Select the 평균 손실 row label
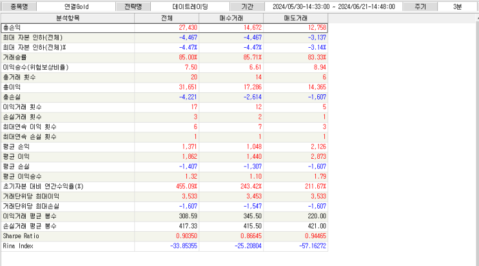Viewport: 479px width, 266px height. coord(16,167)
